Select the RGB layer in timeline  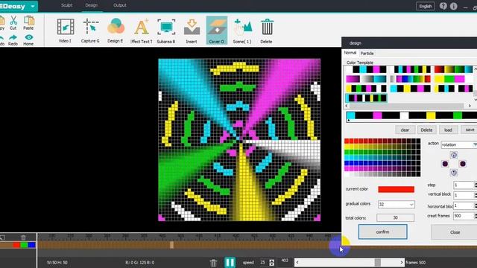click(24, 245)
